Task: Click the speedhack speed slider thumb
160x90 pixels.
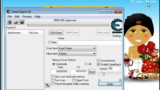Action: [103, 74]
